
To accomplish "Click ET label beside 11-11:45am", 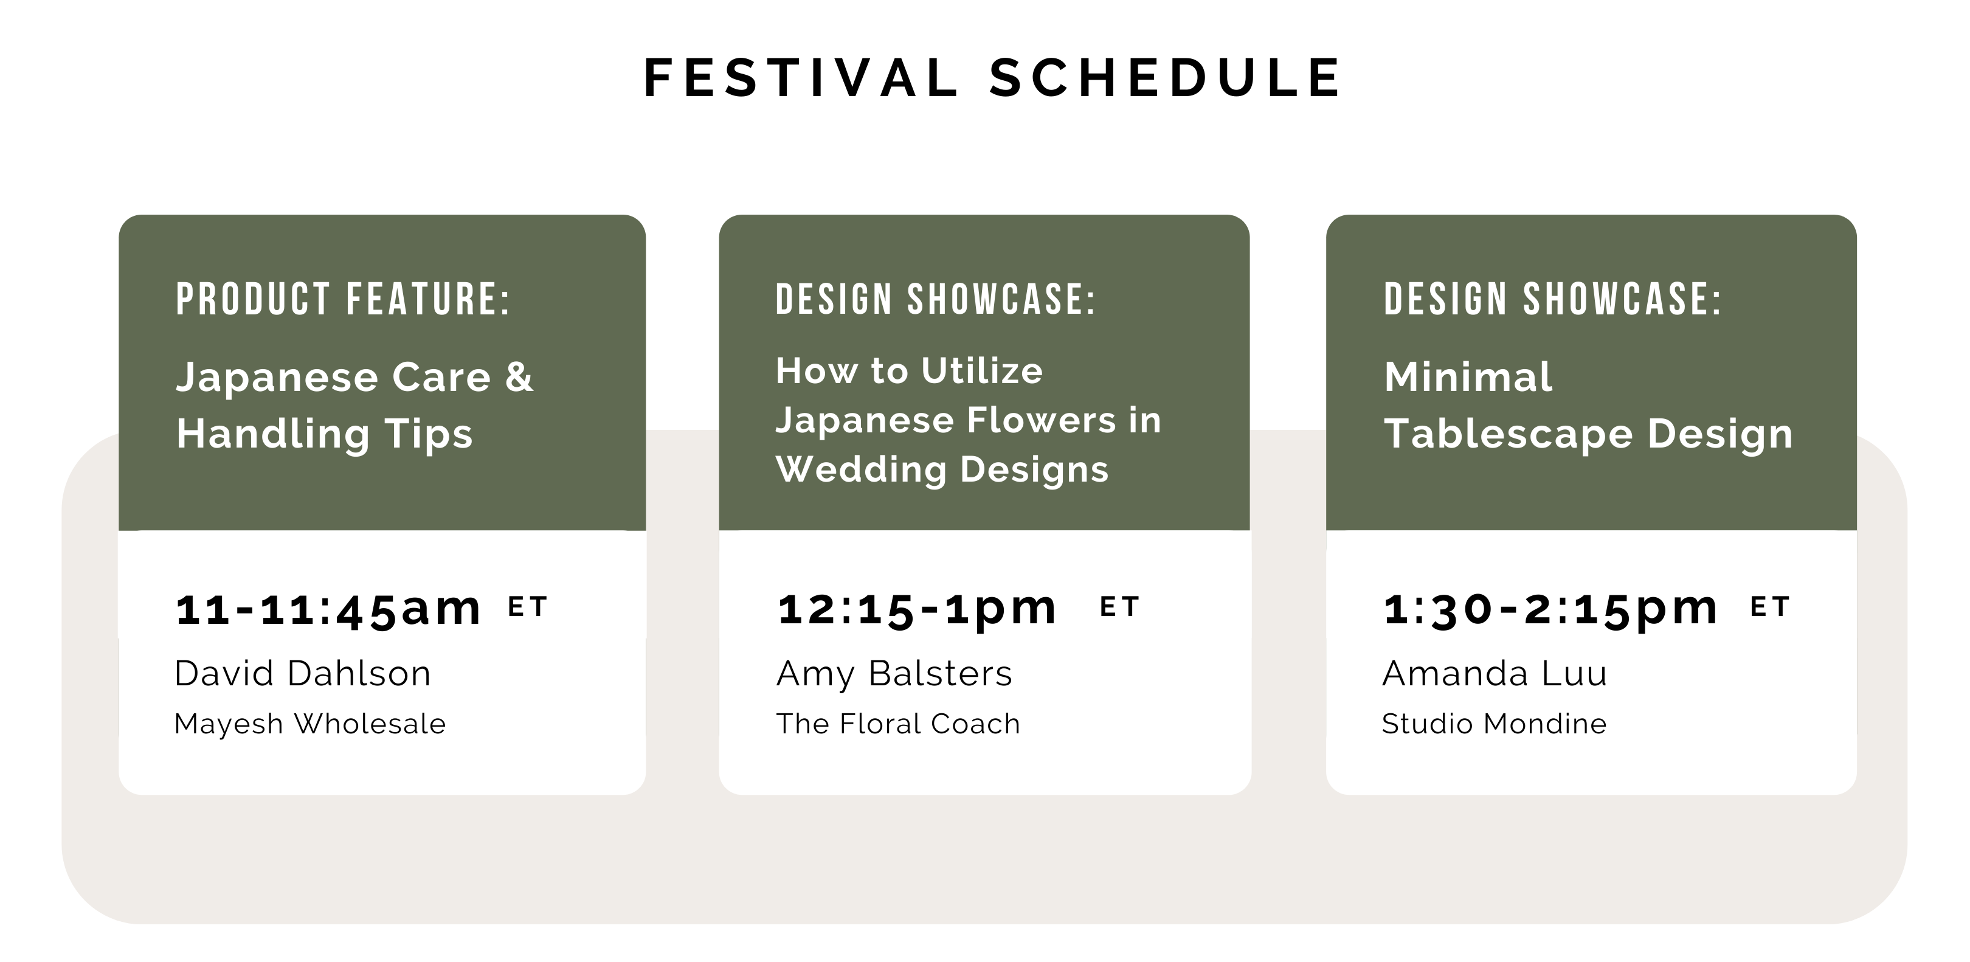I will click(528, 607).
